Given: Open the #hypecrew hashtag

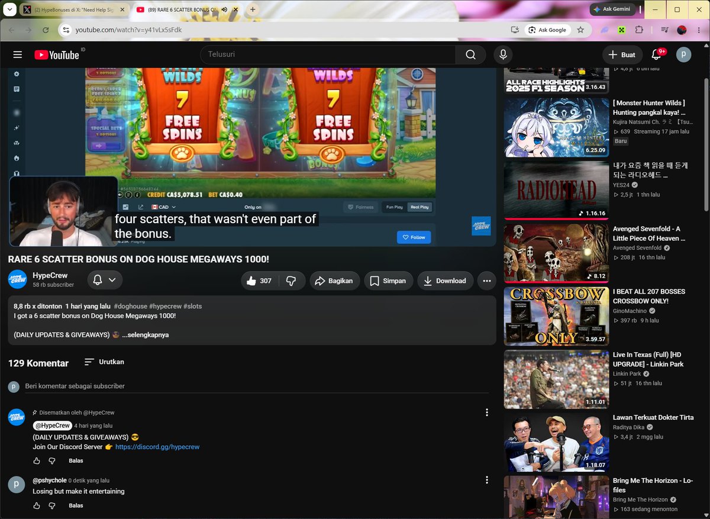Looking at the screenshot, I should click(x=165, y=307).
